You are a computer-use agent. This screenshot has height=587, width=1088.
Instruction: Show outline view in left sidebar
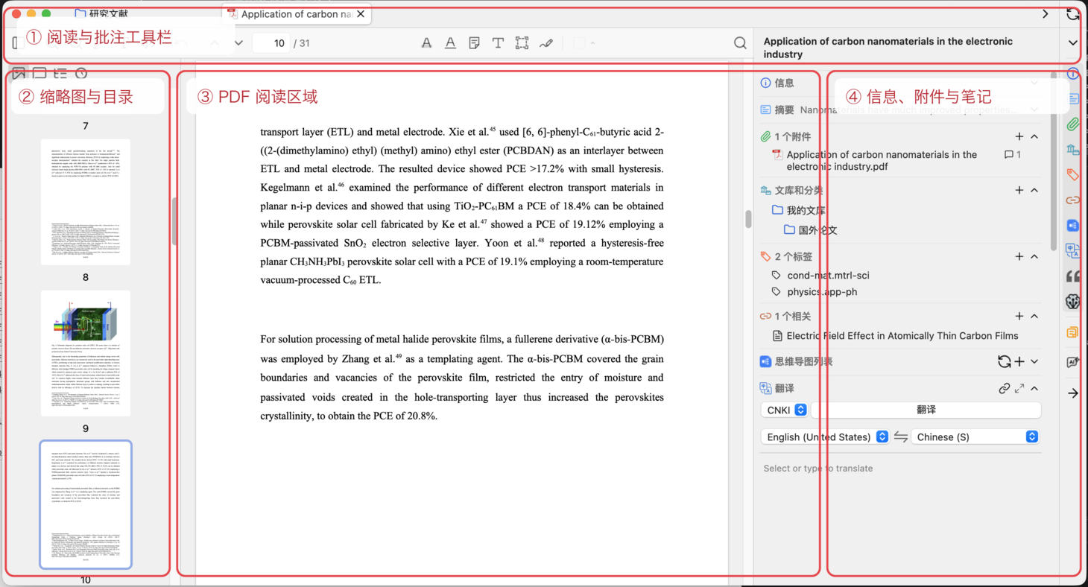pos(60,73)
